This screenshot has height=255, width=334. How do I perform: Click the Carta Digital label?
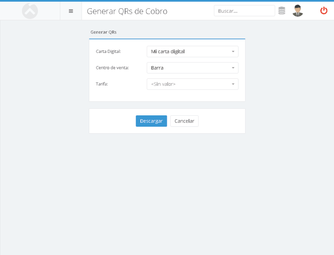point(108,51)
